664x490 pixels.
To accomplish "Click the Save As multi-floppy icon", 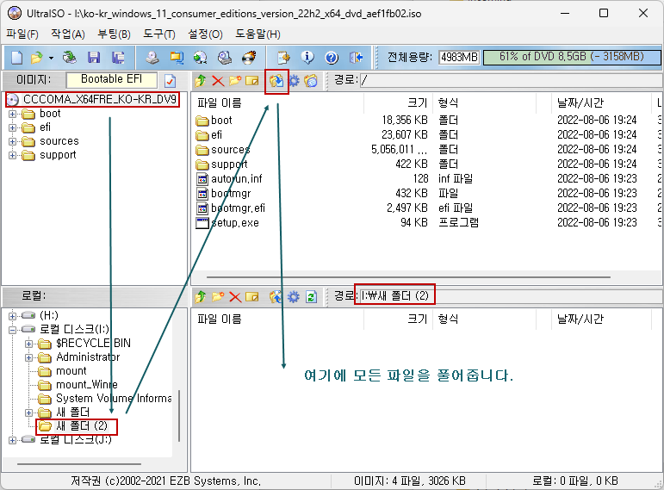I will (x=118, y=57).
